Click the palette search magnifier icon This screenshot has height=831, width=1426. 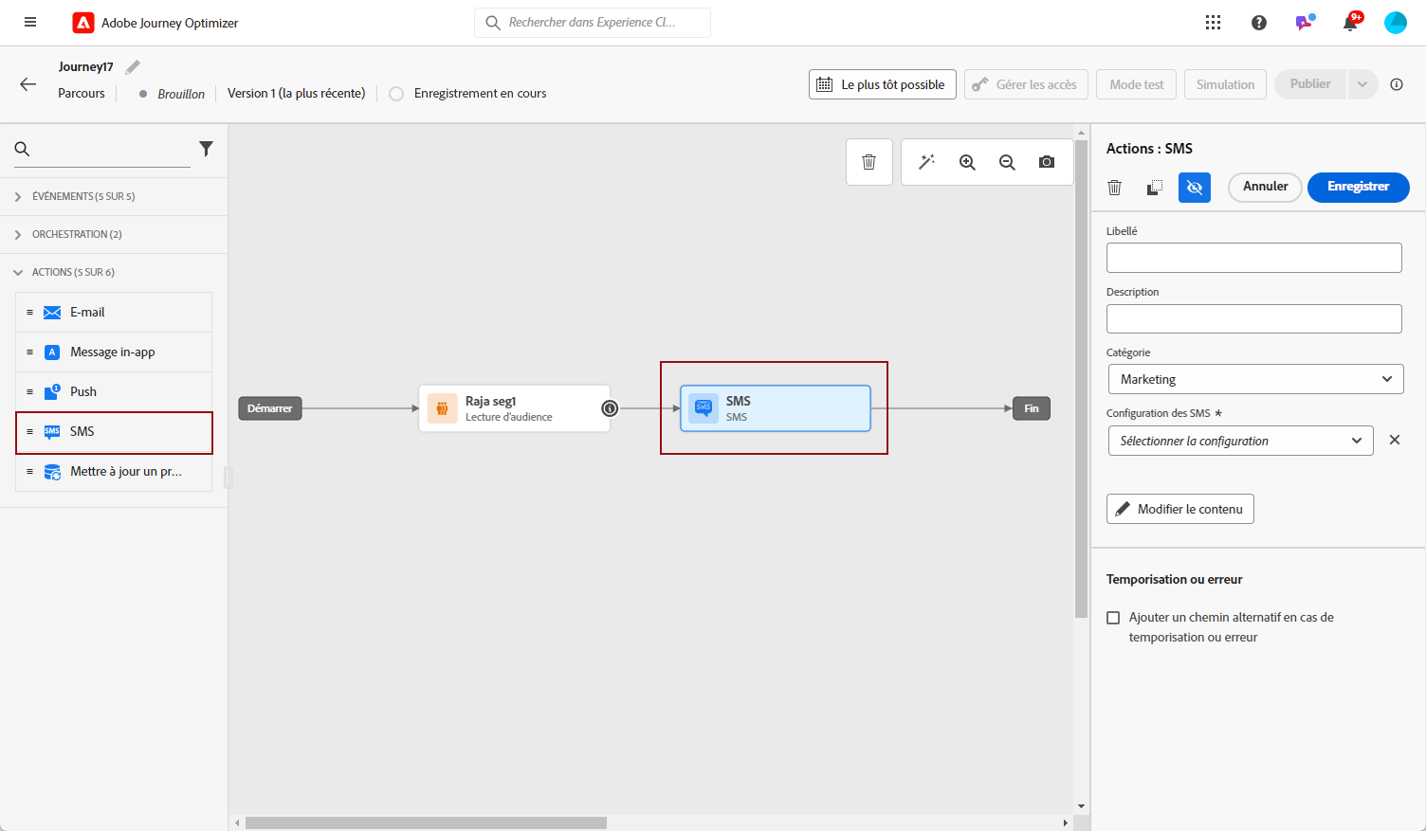[x=23, y=149]
